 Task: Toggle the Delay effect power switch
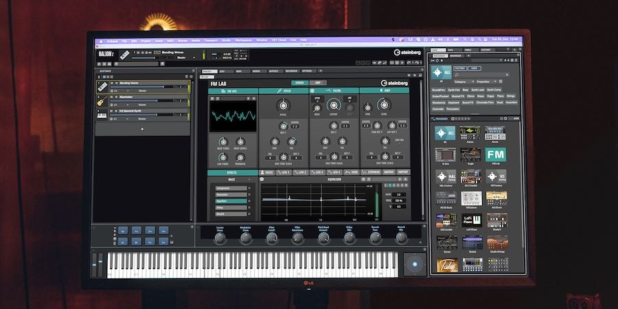[x=249, y=207]
